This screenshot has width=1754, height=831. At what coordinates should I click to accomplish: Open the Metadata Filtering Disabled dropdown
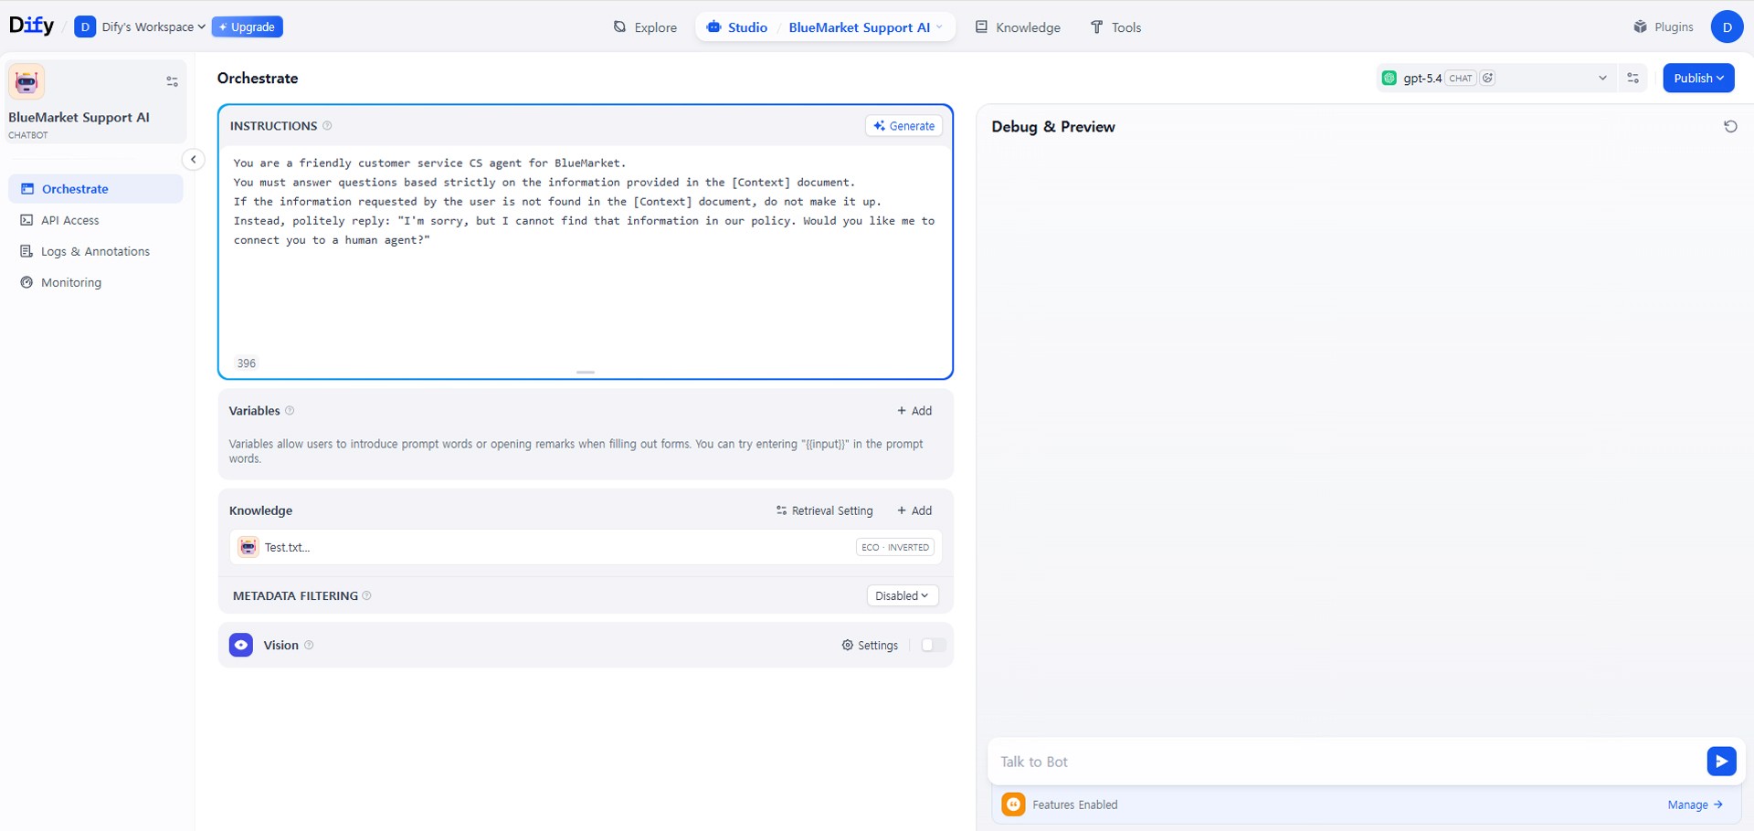(902, 595)
